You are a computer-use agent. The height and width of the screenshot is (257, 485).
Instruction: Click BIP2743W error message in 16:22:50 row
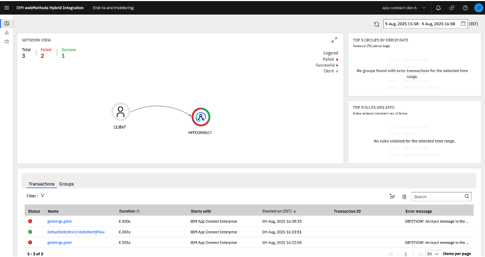437,243
